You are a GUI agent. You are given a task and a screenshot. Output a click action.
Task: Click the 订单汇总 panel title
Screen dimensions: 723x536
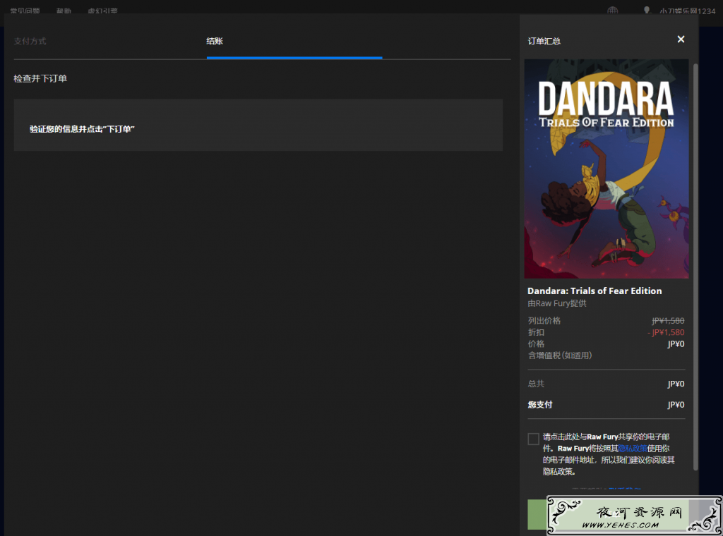544,41
